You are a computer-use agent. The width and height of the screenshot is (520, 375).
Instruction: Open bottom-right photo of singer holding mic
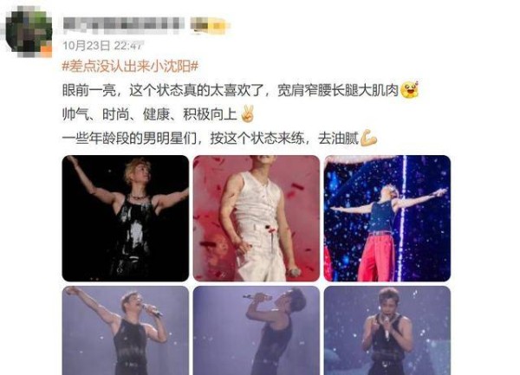point(387,331)
